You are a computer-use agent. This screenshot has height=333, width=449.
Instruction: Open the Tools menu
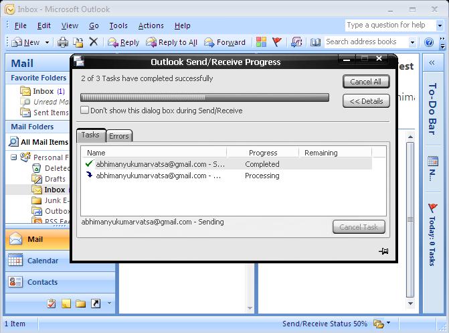(118, 25)
